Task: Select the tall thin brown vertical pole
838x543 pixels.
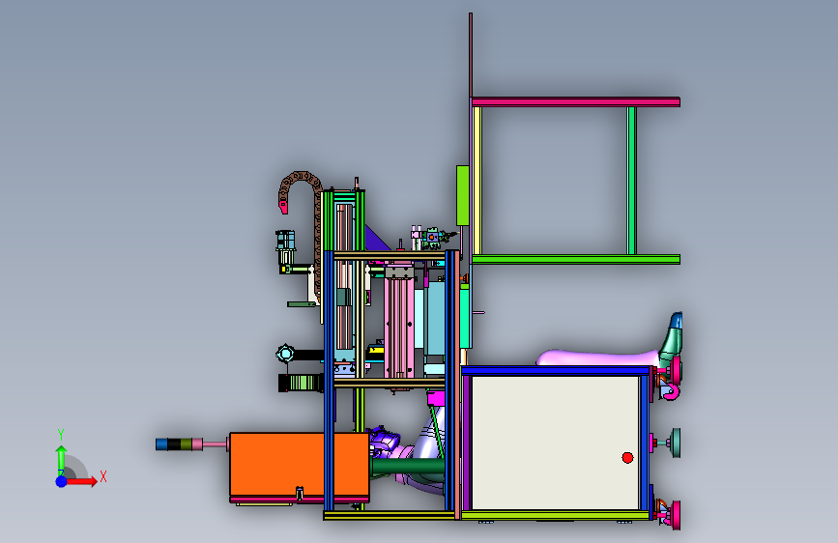Action: click(471, 56)
